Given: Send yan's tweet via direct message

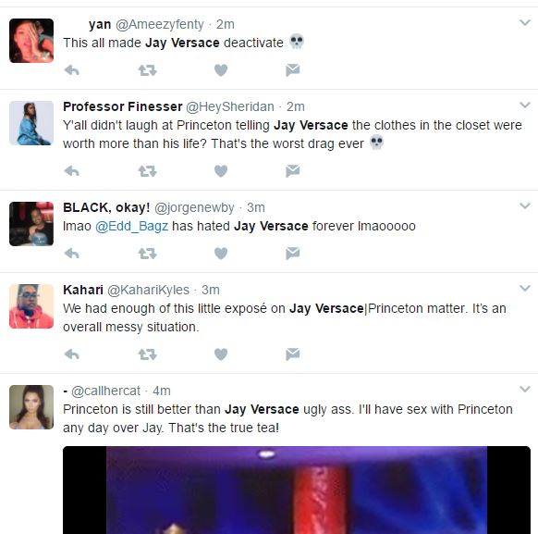Looking at the screenshot, I should coord(293,70).
